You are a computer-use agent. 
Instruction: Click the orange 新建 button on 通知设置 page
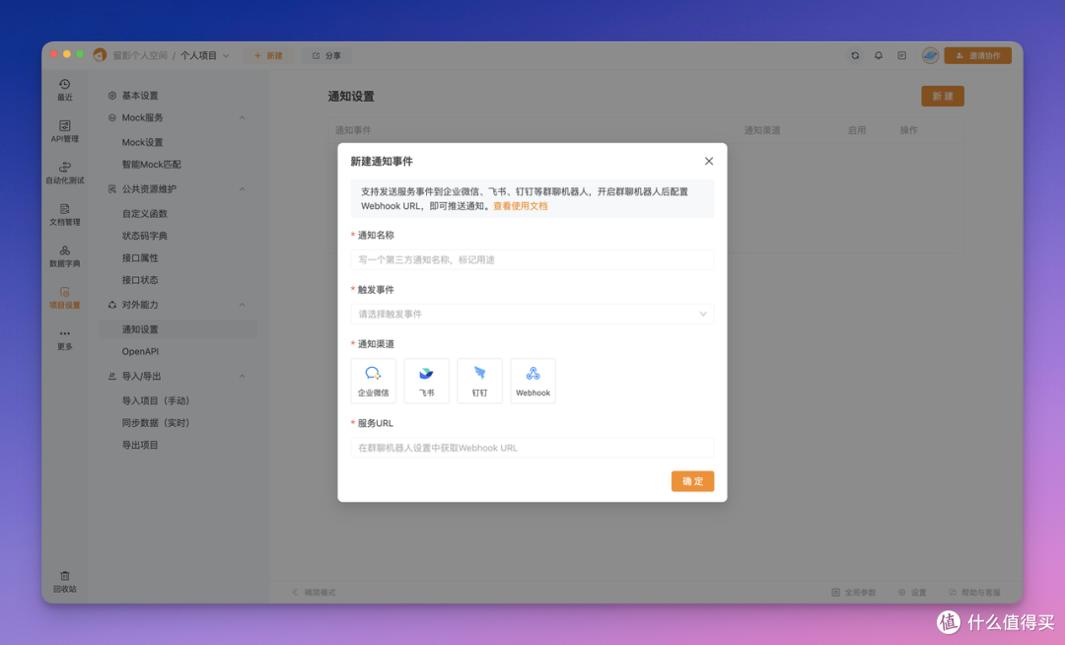coord(942,97)
